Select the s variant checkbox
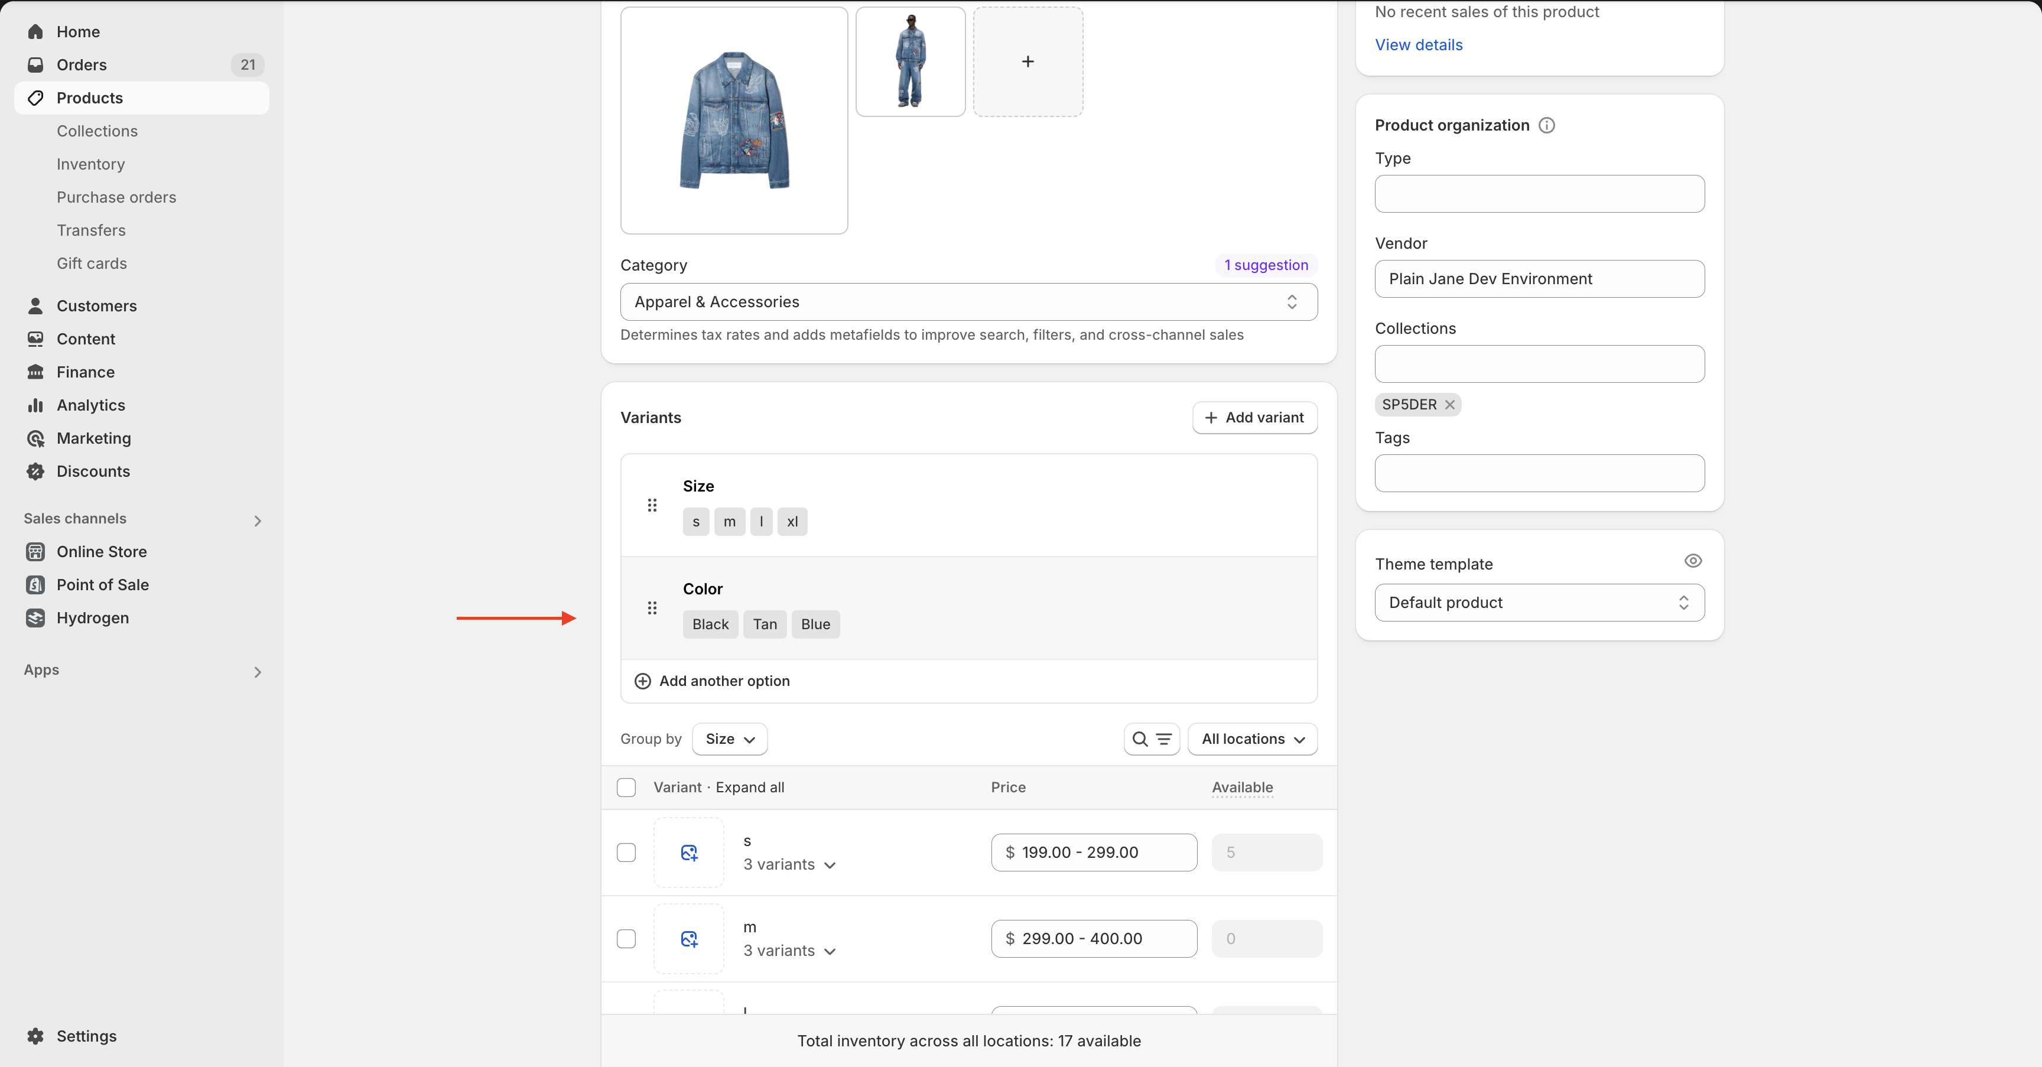The image size is (2042, 1067). (626, 853)
